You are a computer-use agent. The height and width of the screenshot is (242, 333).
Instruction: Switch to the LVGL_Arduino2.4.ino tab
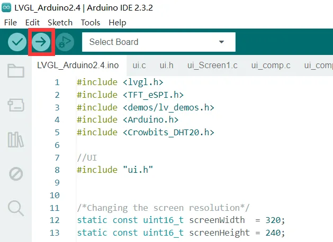77,66
